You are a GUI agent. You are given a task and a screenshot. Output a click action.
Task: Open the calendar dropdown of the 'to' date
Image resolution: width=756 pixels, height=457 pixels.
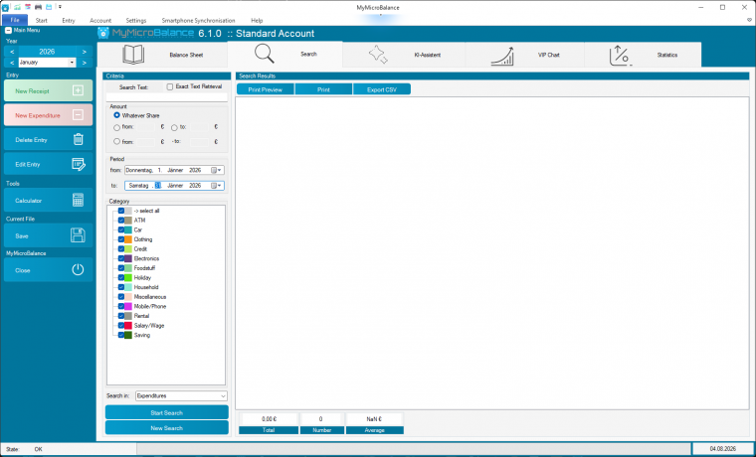coord(217,186)
